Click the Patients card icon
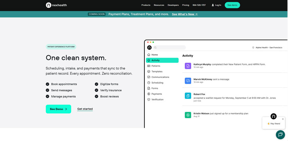Viewport: 288px width, 141px height. click(149, 66)
